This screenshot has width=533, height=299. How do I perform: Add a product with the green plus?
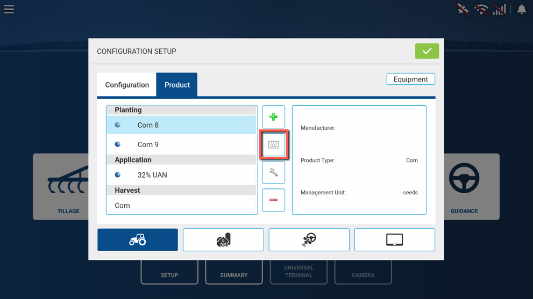tap(273, 116)
